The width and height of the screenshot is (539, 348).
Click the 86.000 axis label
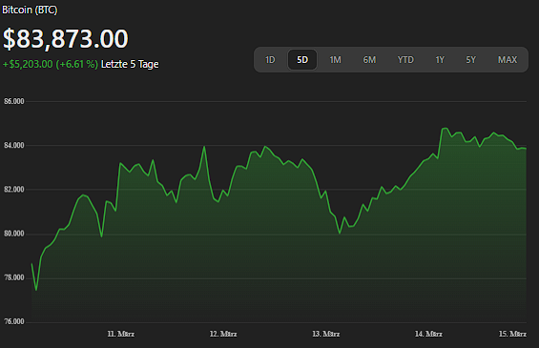(x=14, y=101)
